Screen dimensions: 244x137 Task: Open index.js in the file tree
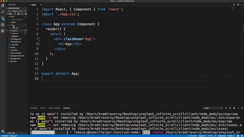(15, 33)
